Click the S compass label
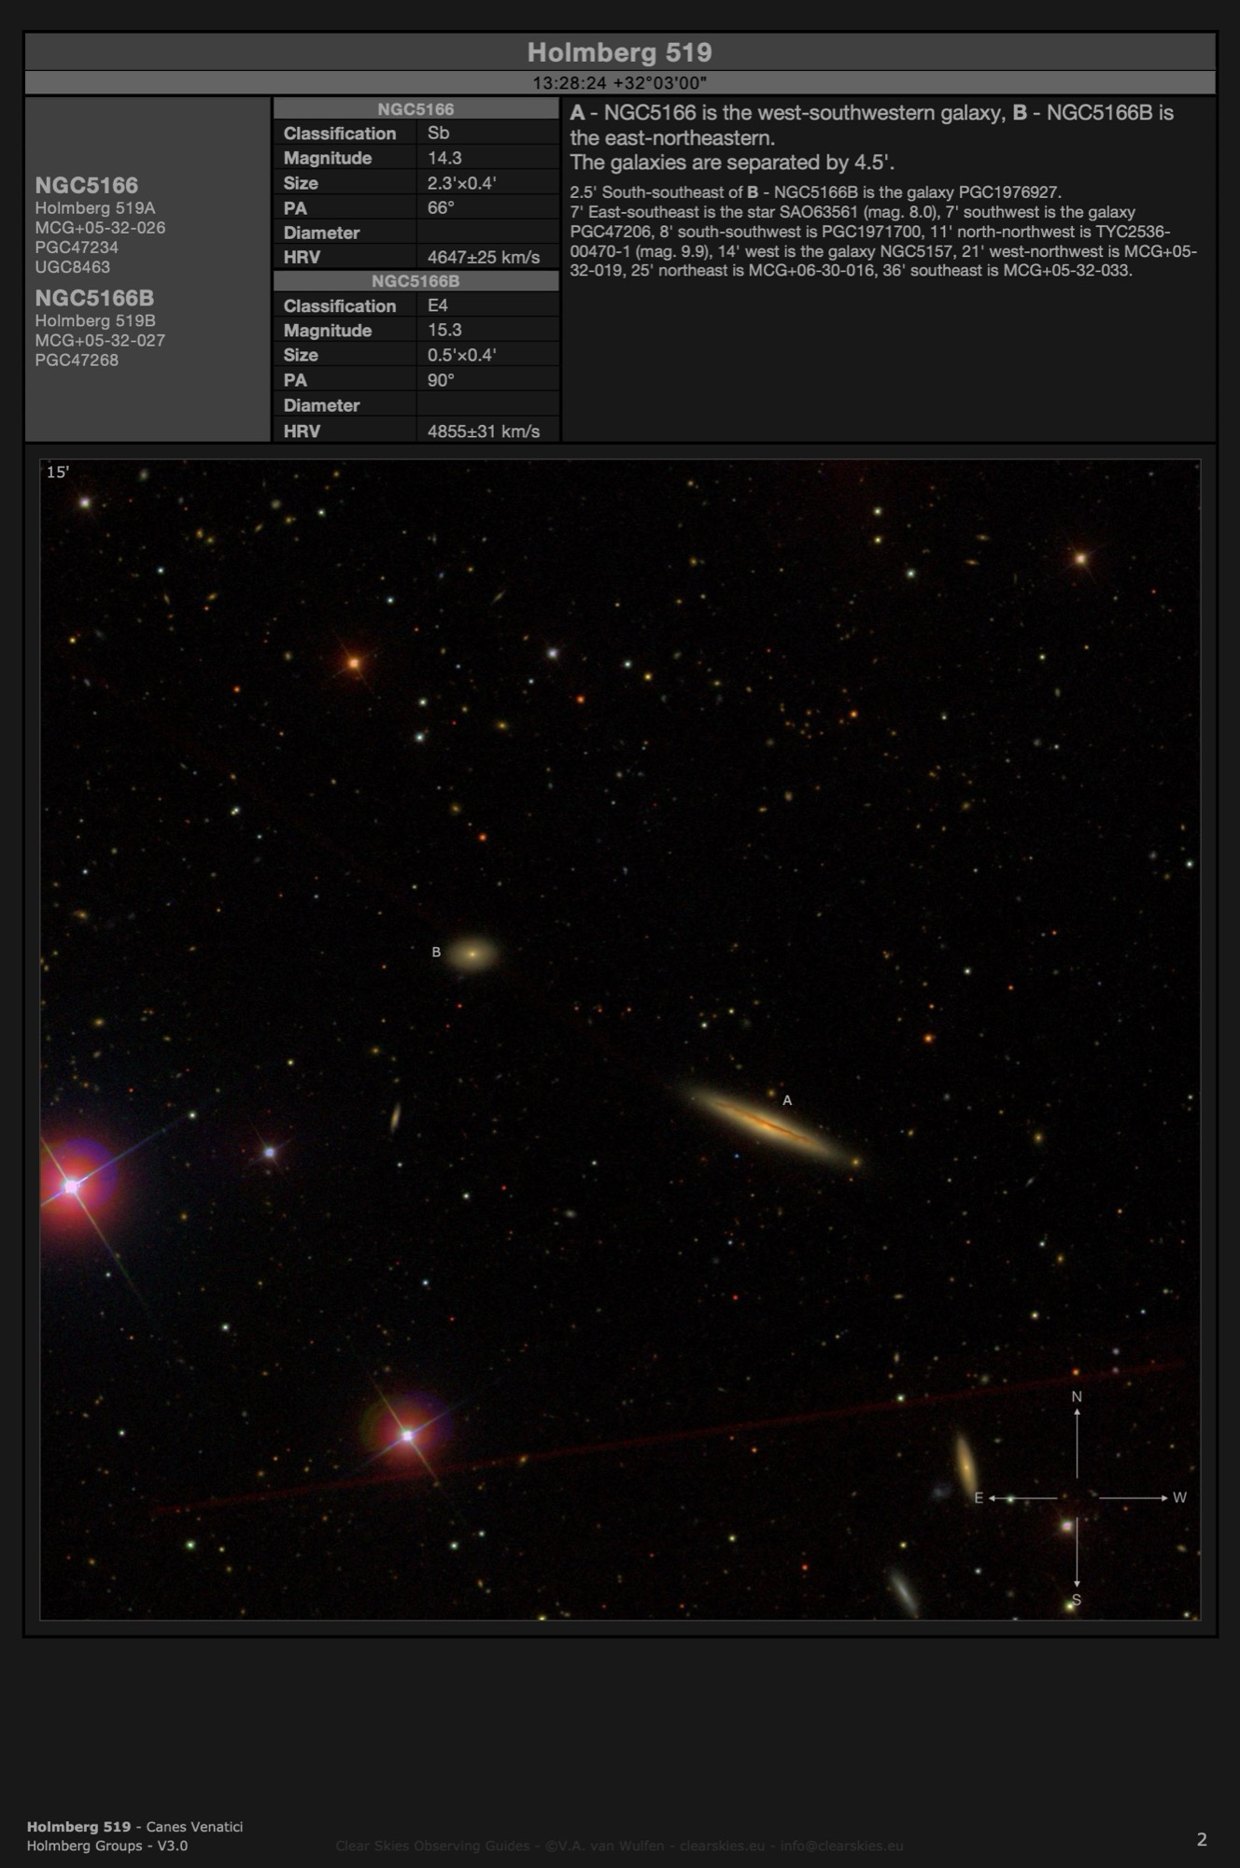This screenshot has height=1868, width=1240. (x=1077, y=1600)
